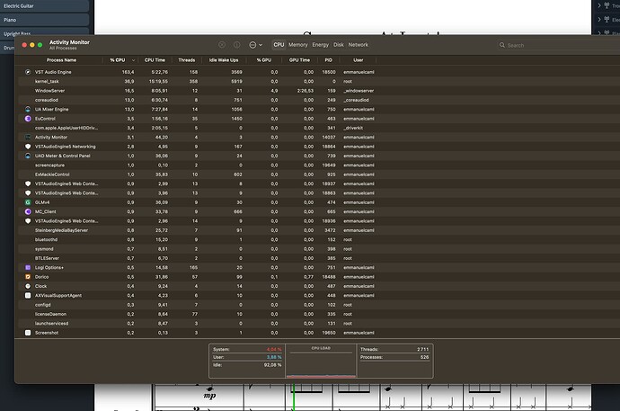Click the Dorico process icon

pyautogui.click(x=28, y=277)
